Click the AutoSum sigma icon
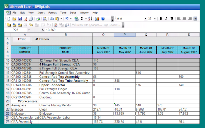205x128 pixels. [x=82, y=19]
